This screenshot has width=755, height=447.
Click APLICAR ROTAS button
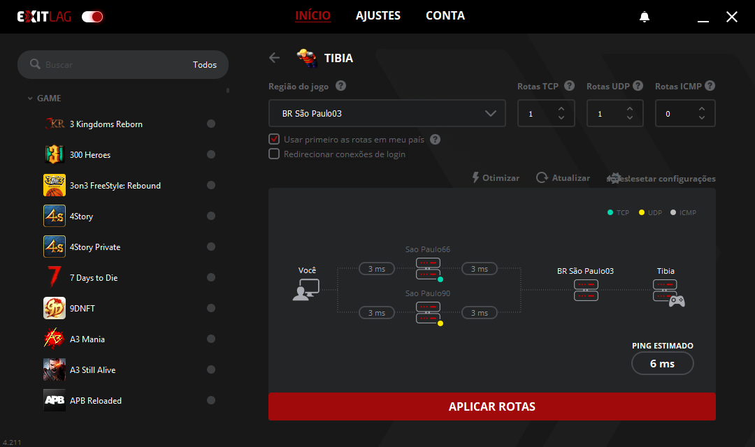coord(492,406)
